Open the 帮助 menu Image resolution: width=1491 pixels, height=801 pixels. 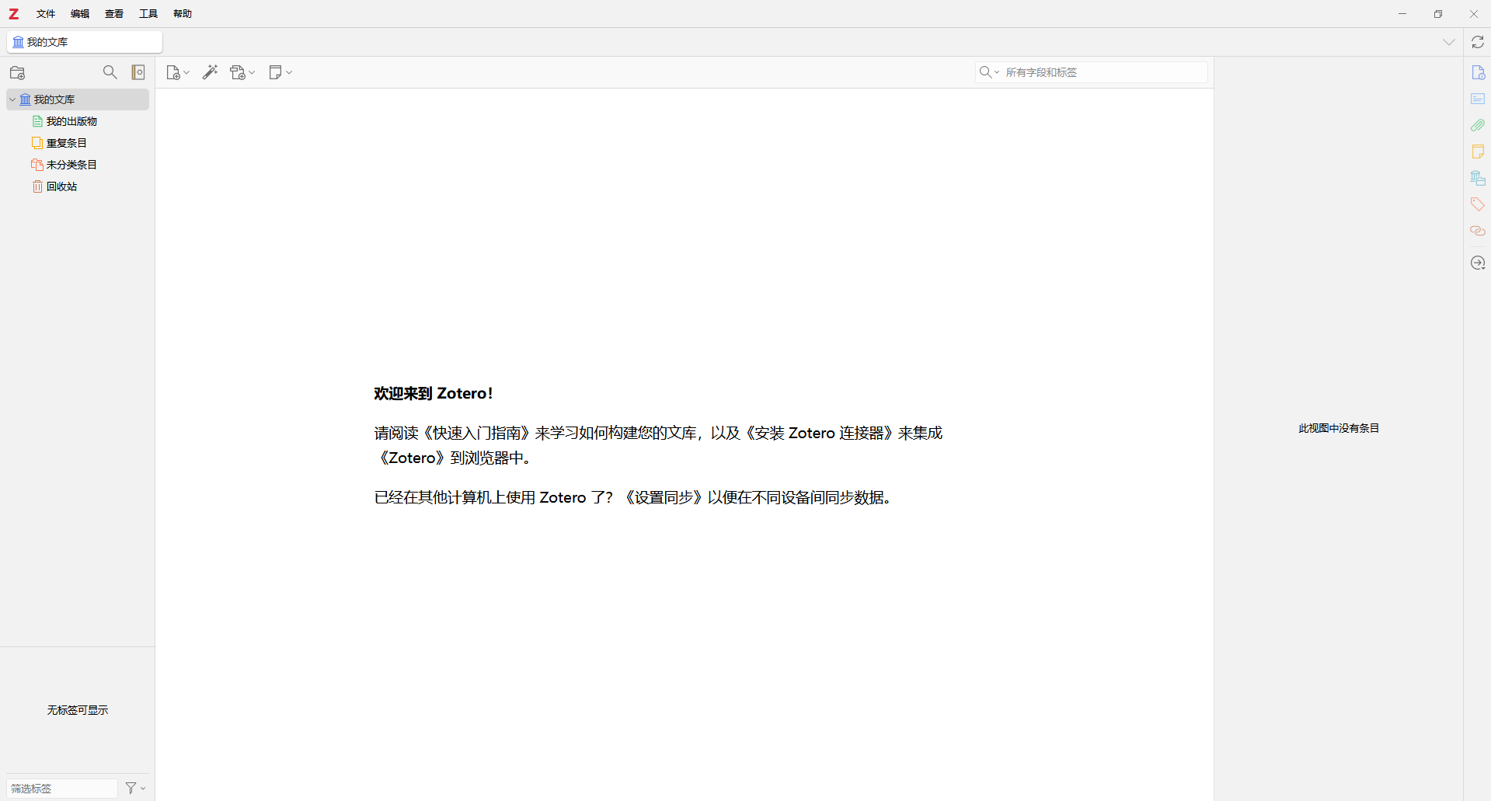(183, 14)
